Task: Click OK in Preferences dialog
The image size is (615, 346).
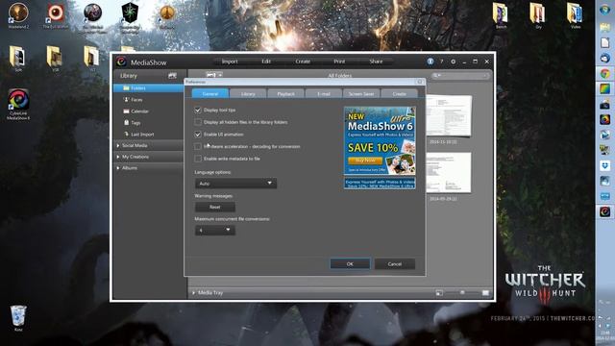Action: 350,264
